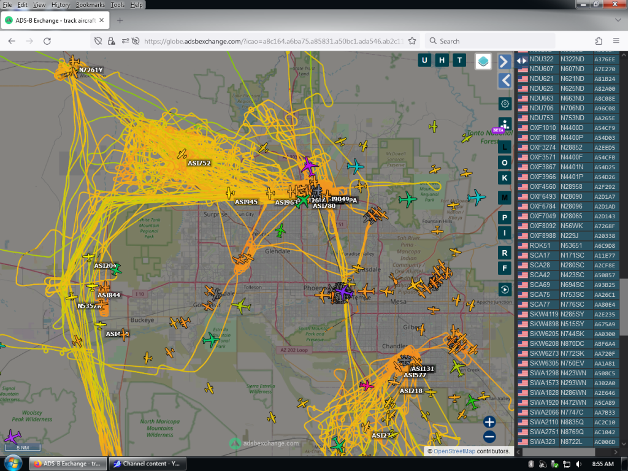Viewport: 628px width, 471px height.
Task: Reload the current page
Action: click(47, 41)
